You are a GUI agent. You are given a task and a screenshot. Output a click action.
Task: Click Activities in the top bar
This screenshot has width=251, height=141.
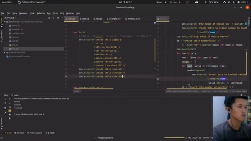7,2
